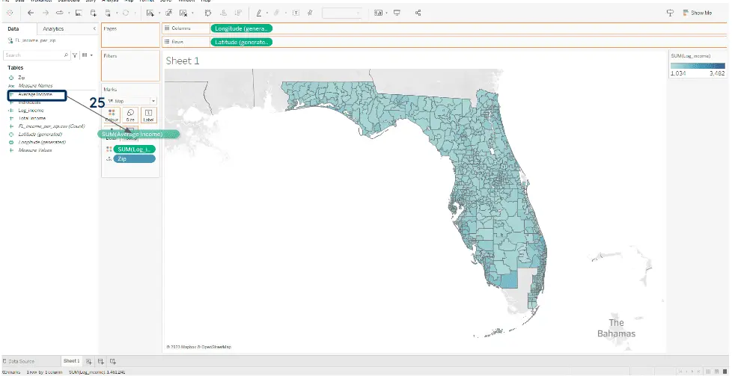This screenshot has width=732, height=376.
Task: Click the New Dashboard icon at bottom
Action: click(x=100, y=361)
